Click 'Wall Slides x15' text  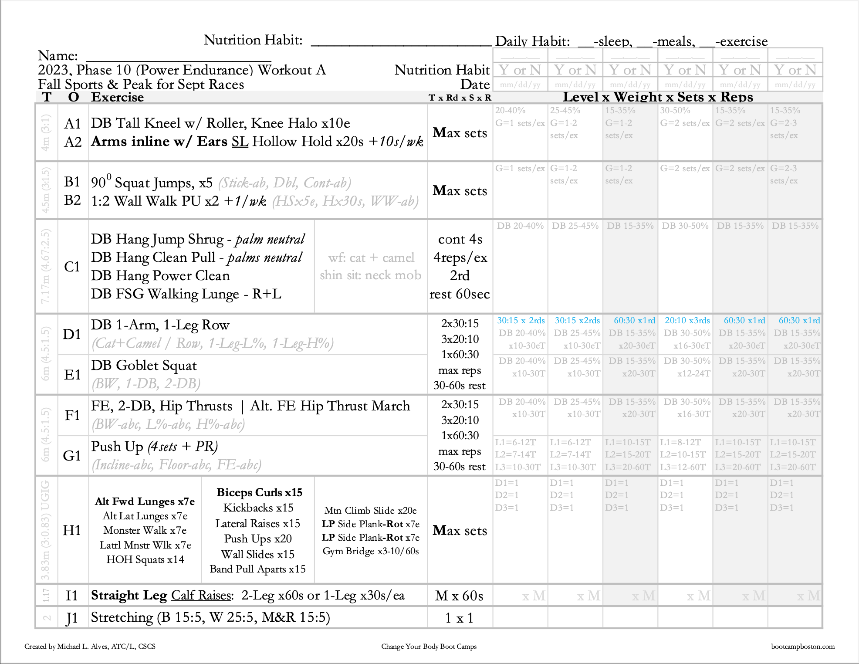tap(258, 554)
